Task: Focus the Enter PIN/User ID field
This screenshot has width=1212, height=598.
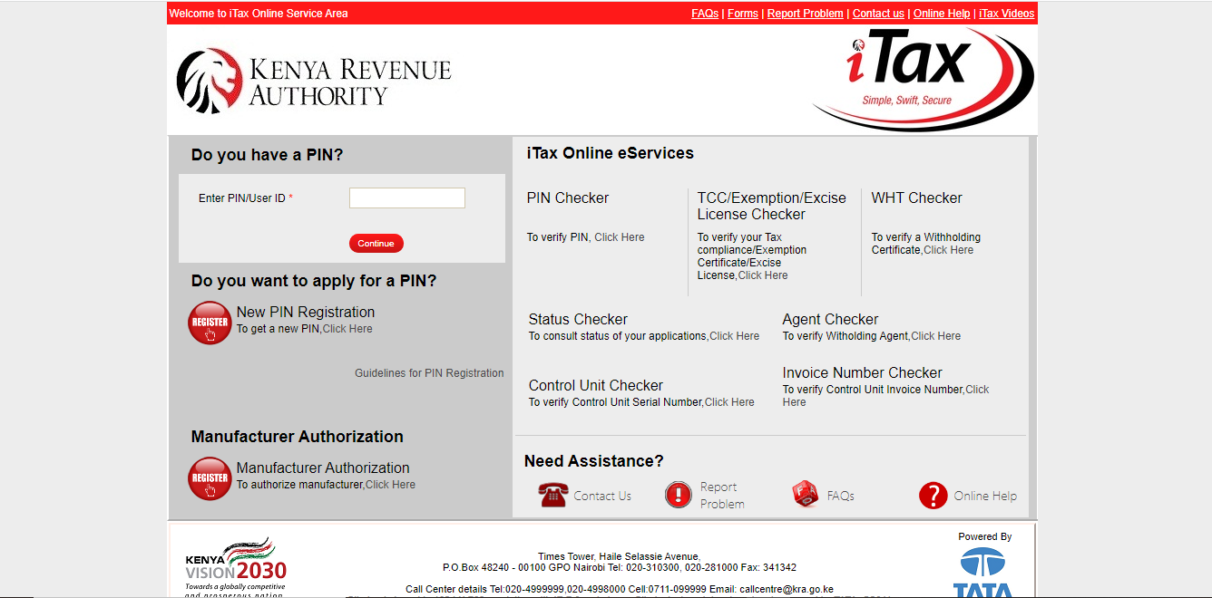Action: click(x=407, y=198)
